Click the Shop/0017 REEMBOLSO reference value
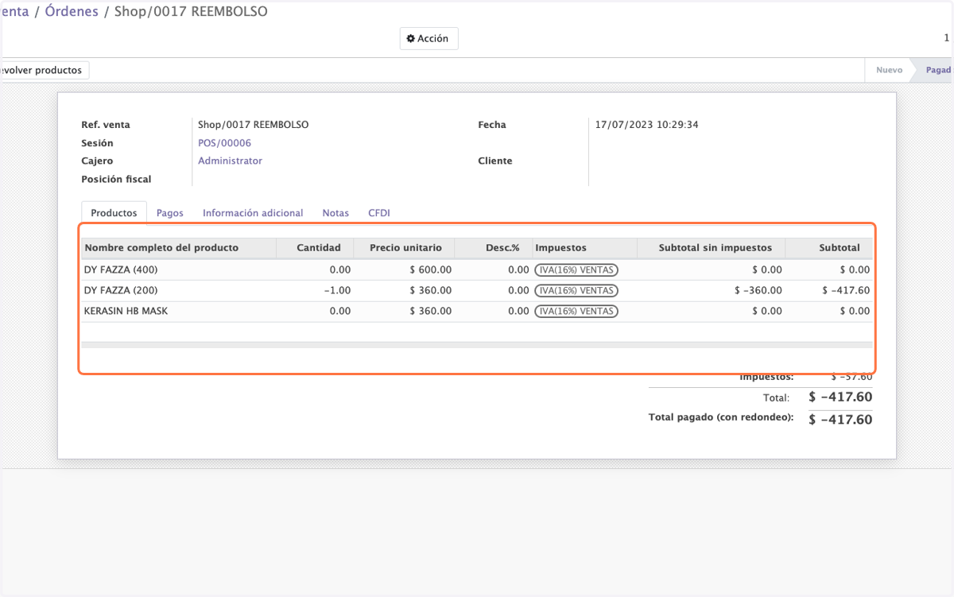 point(253,125)
